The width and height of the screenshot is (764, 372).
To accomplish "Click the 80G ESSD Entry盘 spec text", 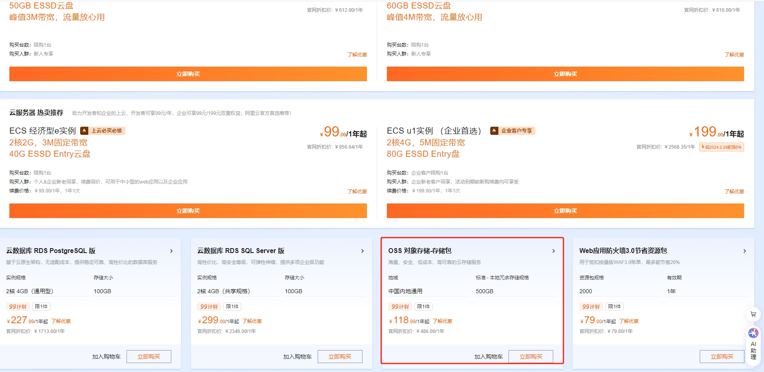I will coord(423,154).
